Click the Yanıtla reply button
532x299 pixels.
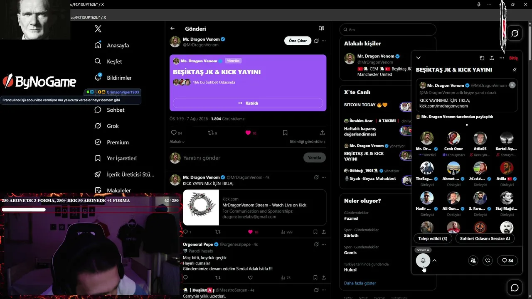point(315,158)
